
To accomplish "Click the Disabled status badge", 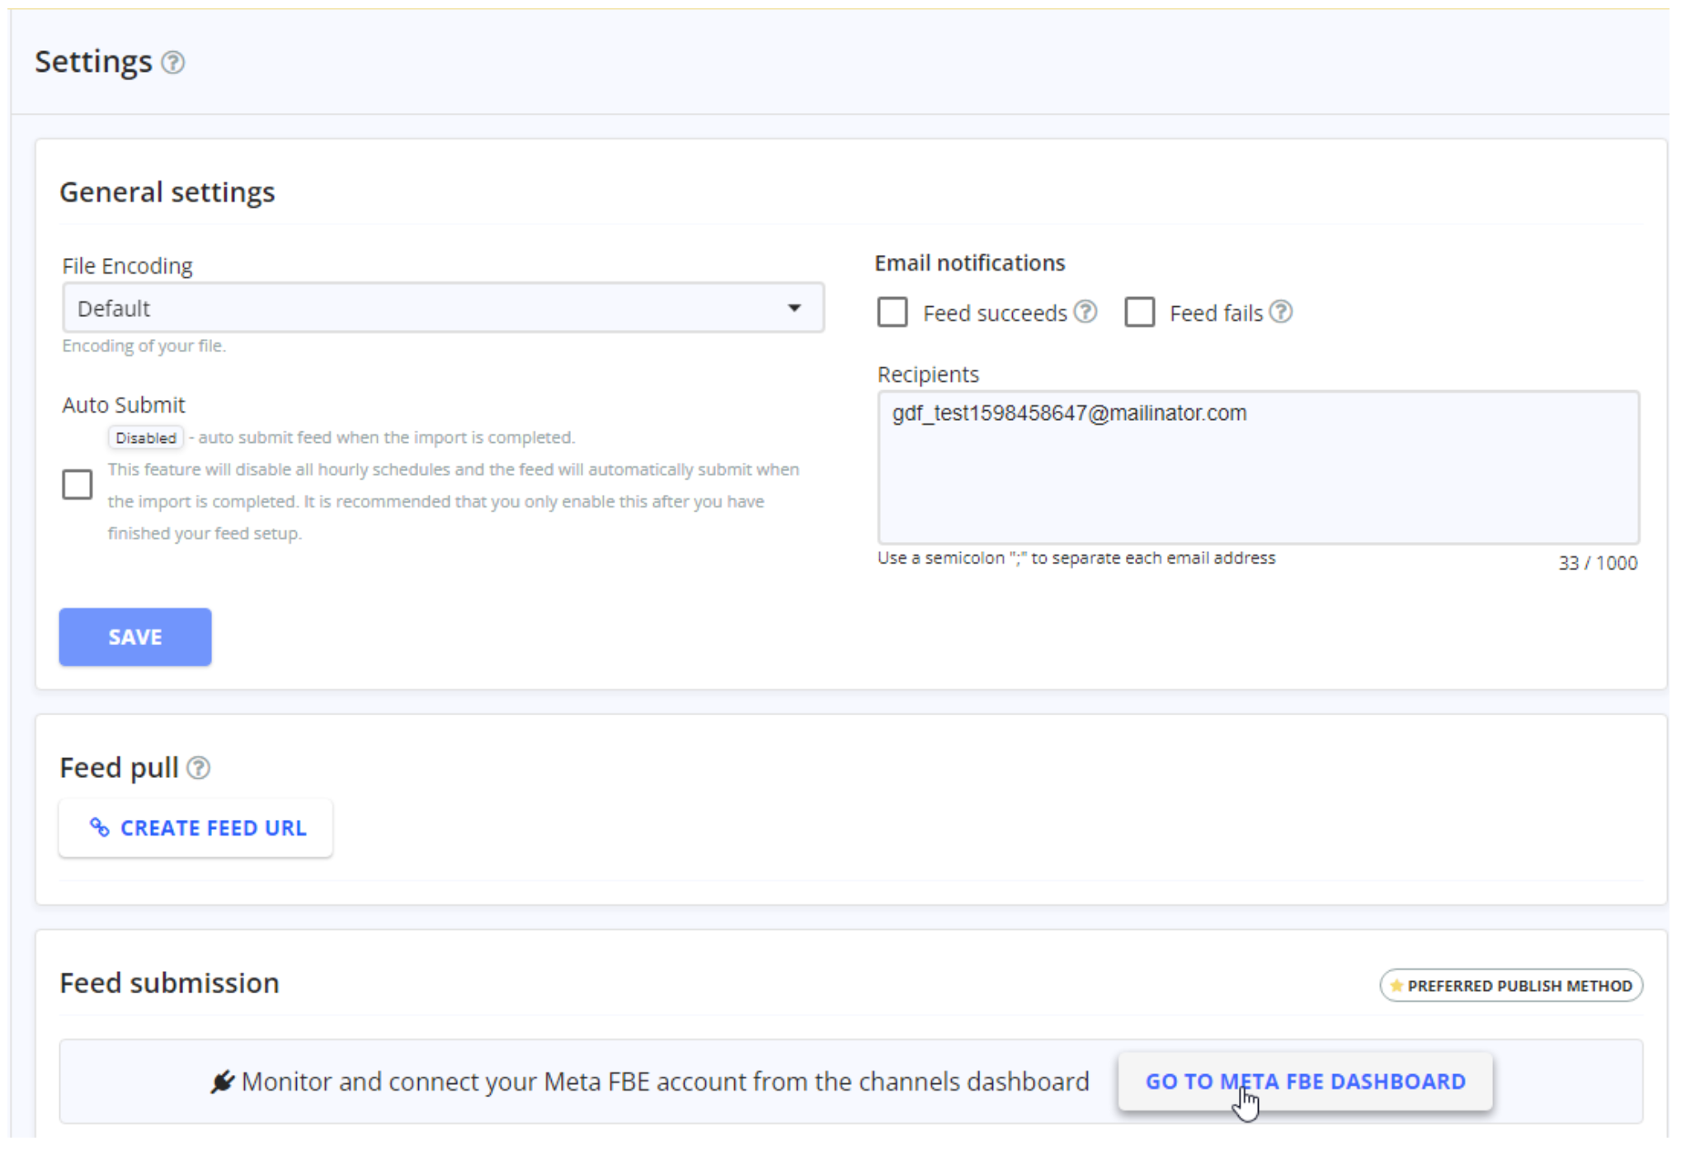I will coord(146,439).
